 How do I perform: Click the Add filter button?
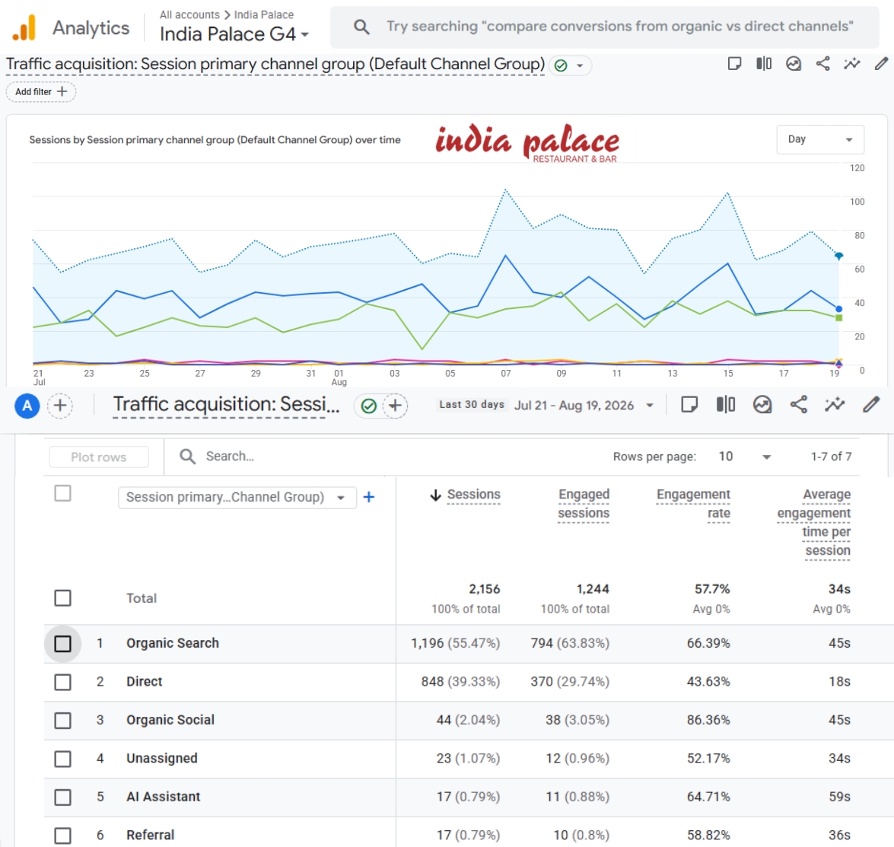point(41,91)
